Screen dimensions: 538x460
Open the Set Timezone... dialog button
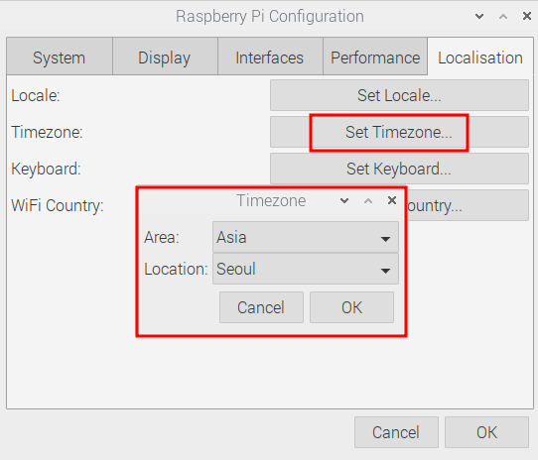pos(399,132)
